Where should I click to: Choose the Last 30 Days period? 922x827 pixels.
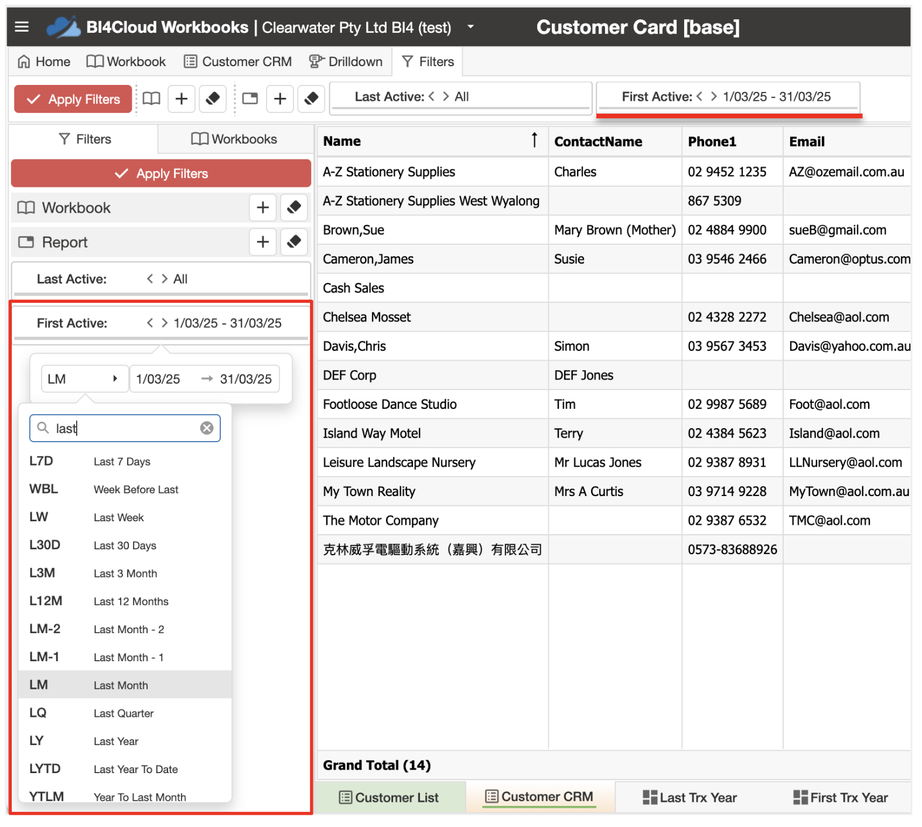[x=125, y=545]
